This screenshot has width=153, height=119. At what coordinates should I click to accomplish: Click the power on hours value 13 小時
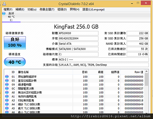(138, 54)
